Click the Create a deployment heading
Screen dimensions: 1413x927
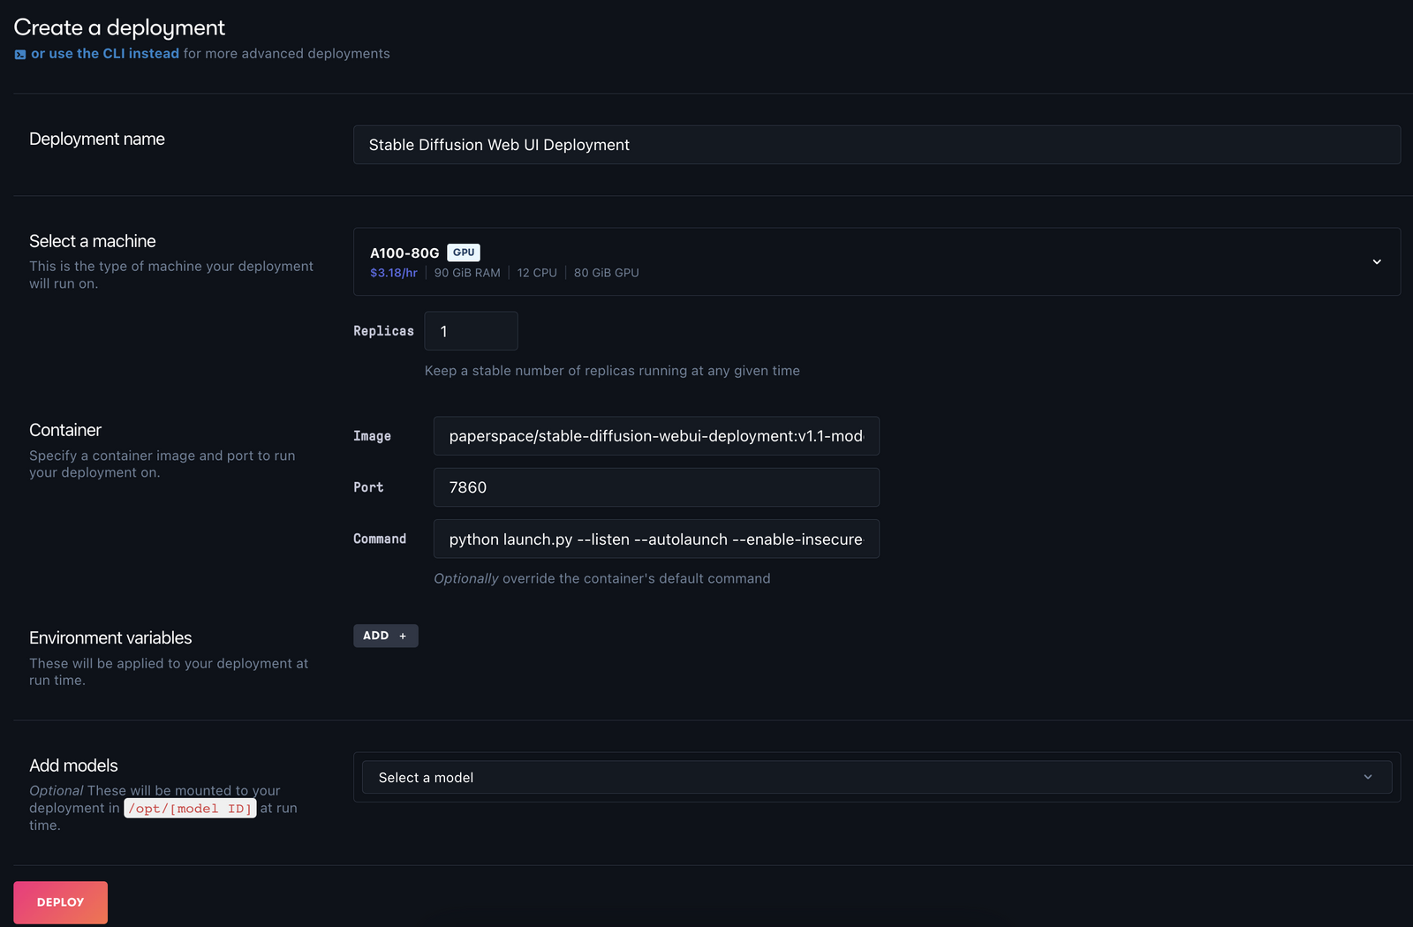118,27
